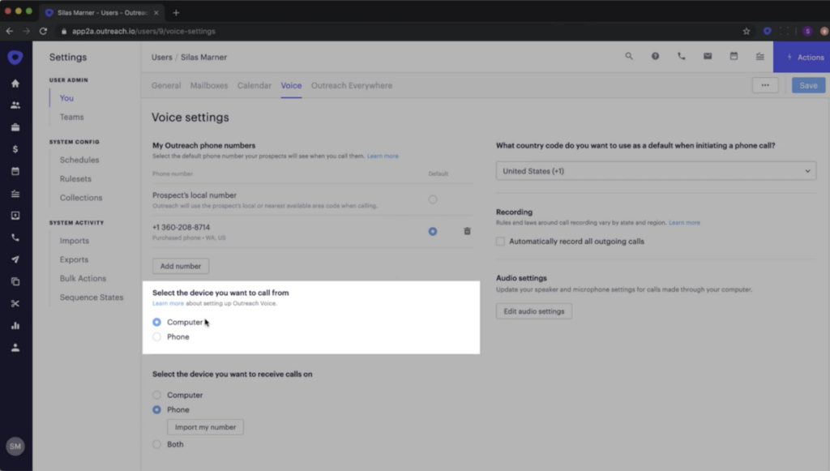
Task: Delete the +1 360-208-8714 number
Action: point(467,231)
